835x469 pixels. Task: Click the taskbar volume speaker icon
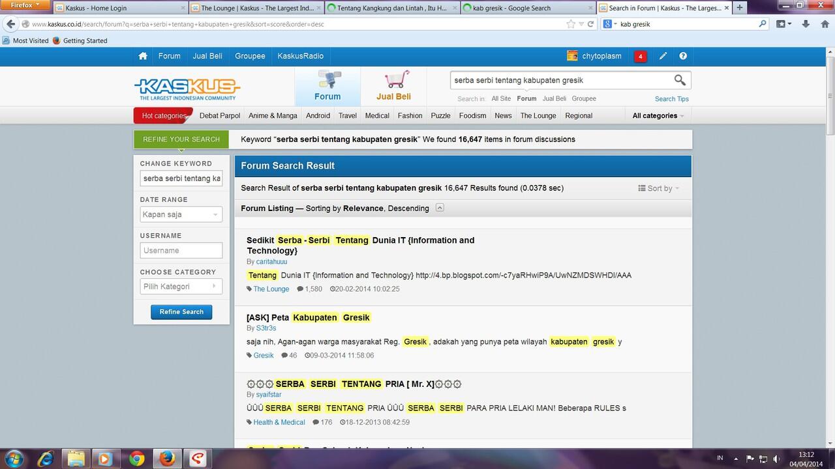tap(776, 459)
